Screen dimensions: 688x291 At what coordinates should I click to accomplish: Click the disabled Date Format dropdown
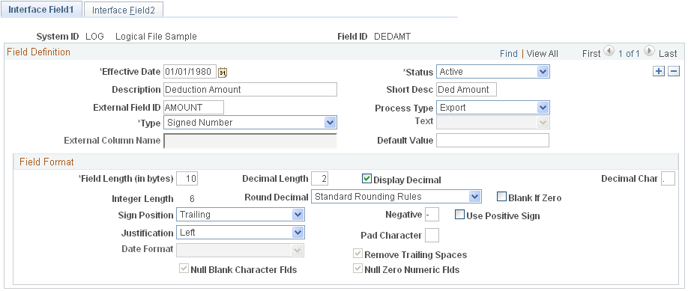click(240, 251)
